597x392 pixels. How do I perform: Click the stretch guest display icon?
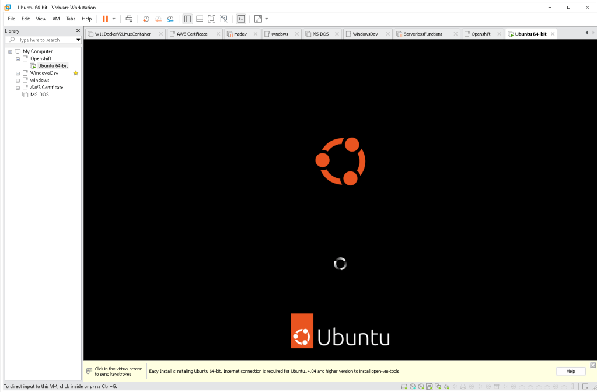258,19
